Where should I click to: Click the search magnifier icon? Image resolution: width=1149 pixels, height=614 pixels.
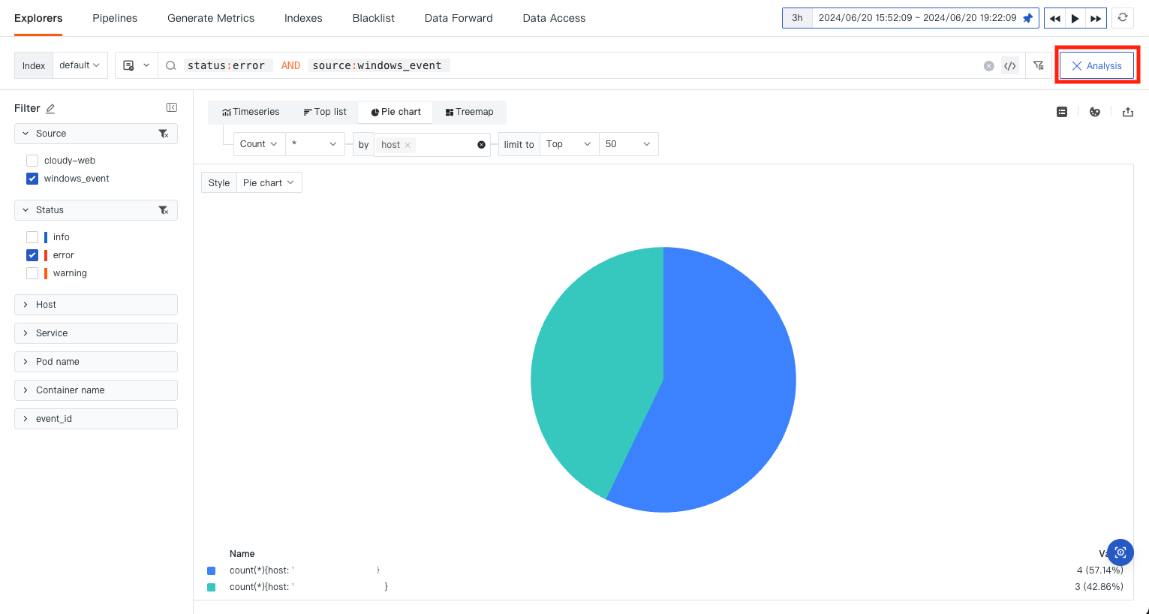171,66
